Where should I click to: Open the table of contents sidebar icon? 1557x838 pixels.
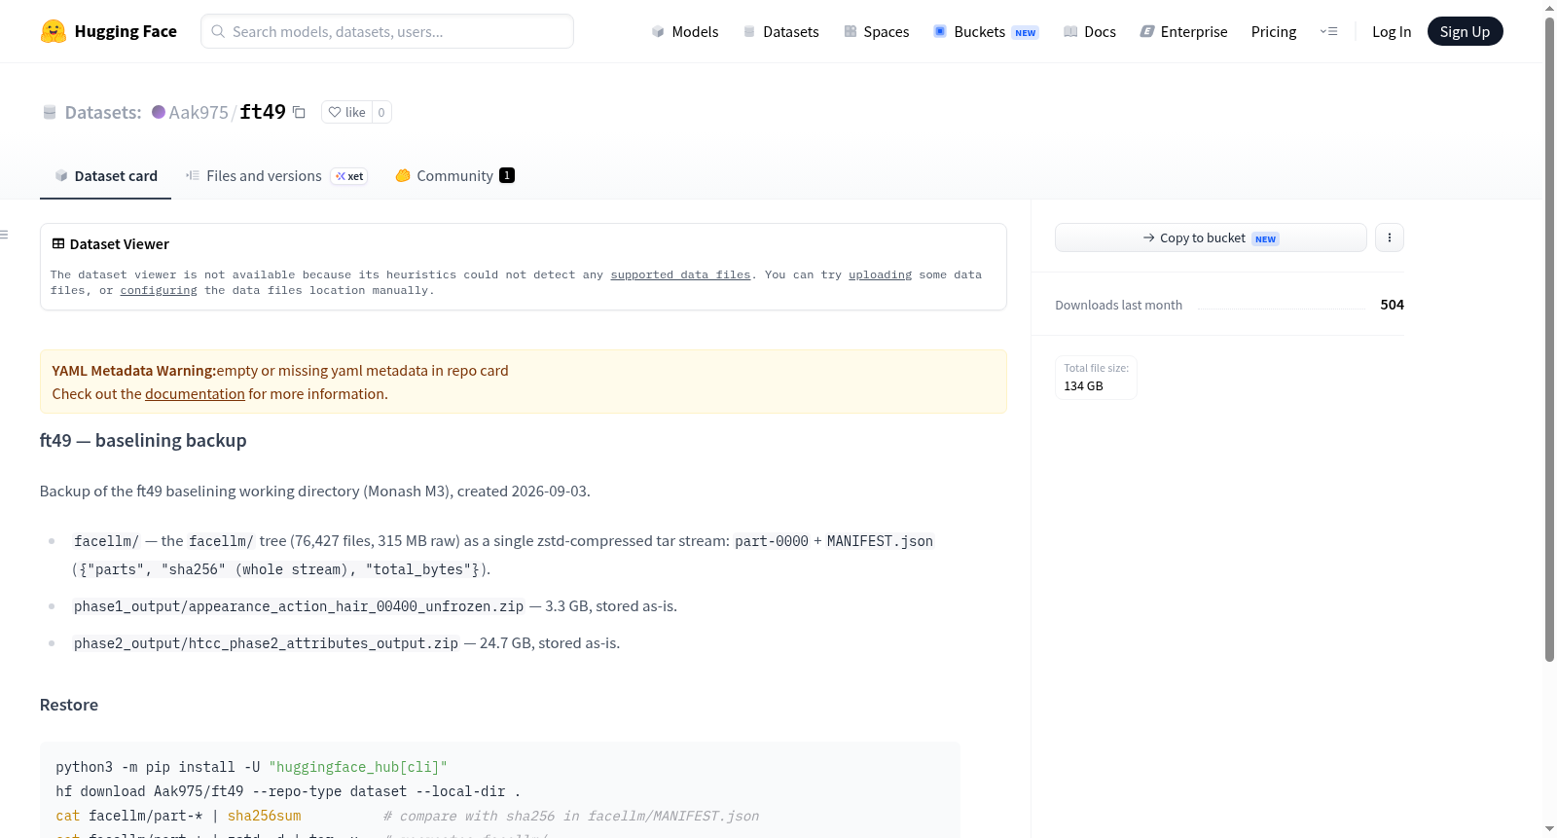coord(5,235)
